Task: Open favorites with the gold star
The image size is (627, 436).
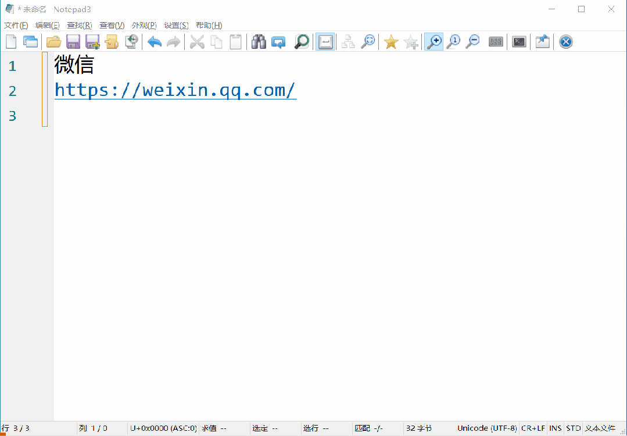Action: [390, 42]
